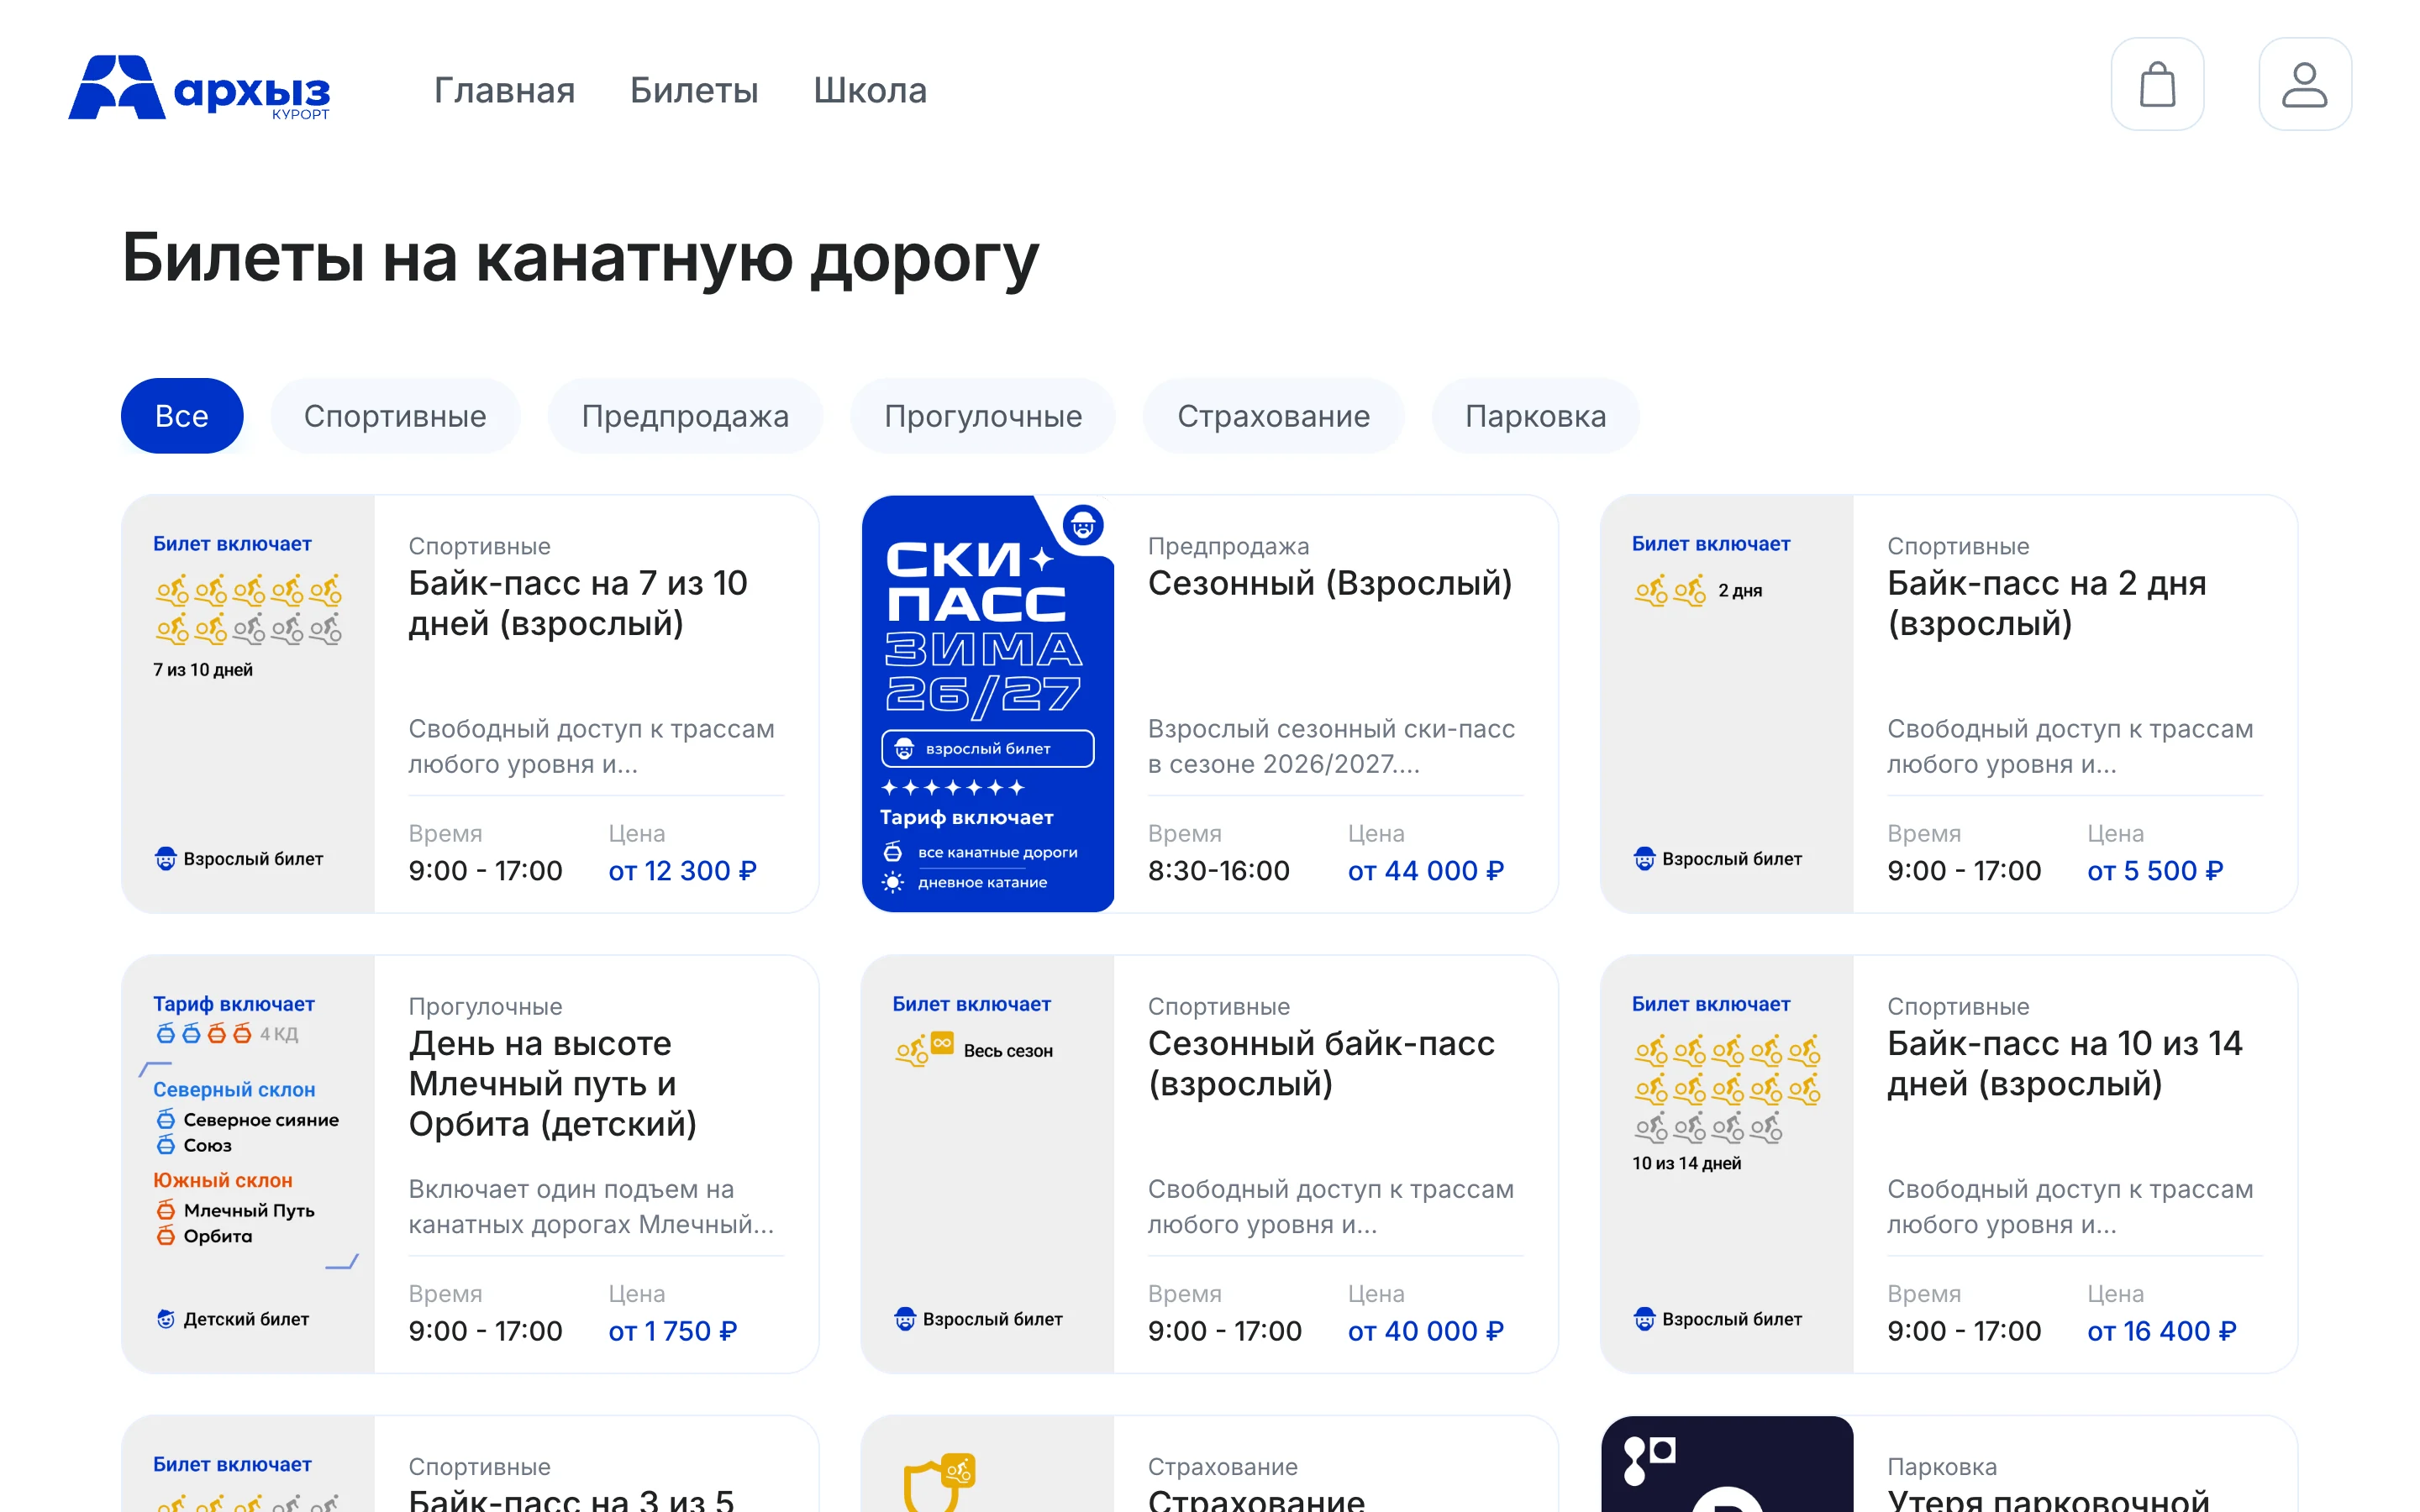Open Школа in the top navigation
This screenshot has height=1512, width=2420.
pyautogui.click(x=870, y=90)
